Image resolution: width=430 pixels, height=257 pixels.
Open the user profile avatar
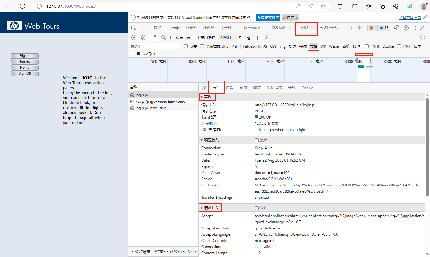(424, 6)
